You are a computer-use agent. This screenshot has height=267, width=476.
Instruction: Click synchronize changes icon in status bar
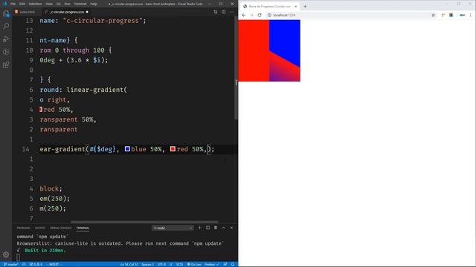tap(24, 264)
